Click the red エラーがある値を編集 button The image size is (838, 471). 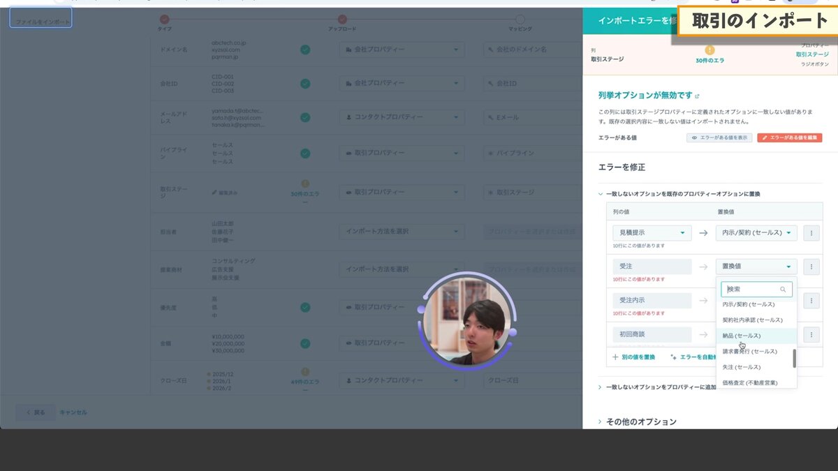(x=789, y=138)
